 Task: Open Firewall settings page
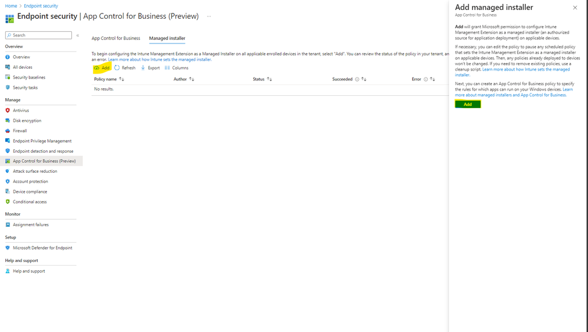tap(19, 130)
